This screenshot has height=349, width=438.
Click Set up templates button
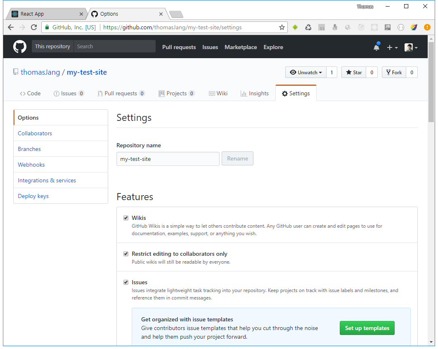[367, 328]
